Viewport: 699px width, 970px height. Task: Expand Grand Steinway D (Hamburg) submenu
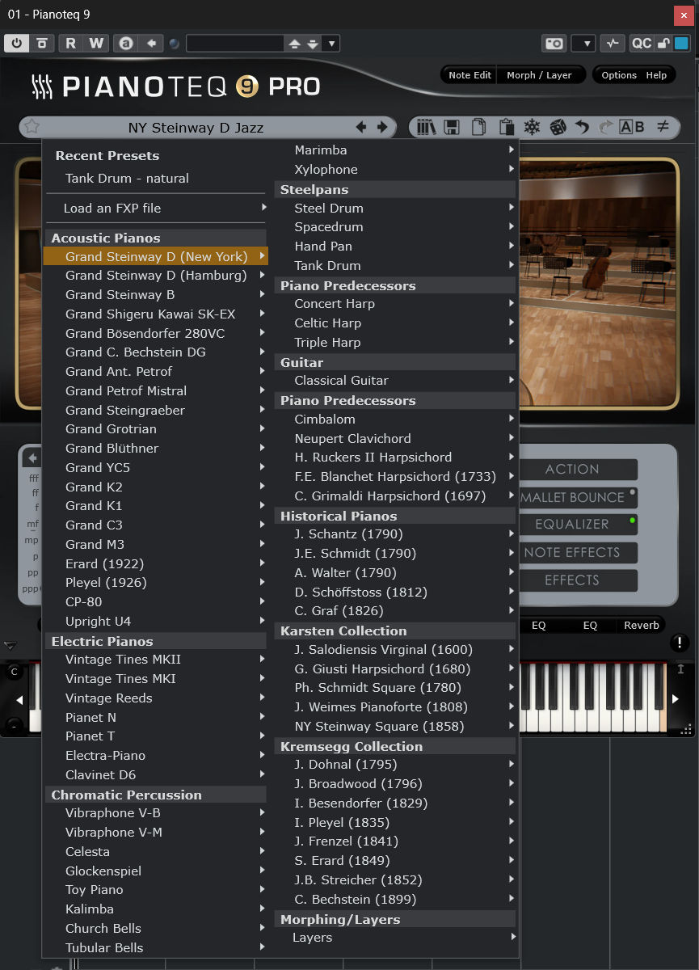point(155,276)
